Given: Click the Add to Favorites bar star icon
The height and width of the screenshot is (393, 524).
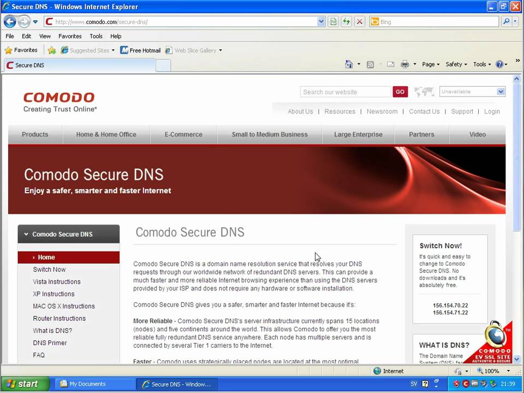Looking at the screenshot, I should tap(52, 50).
